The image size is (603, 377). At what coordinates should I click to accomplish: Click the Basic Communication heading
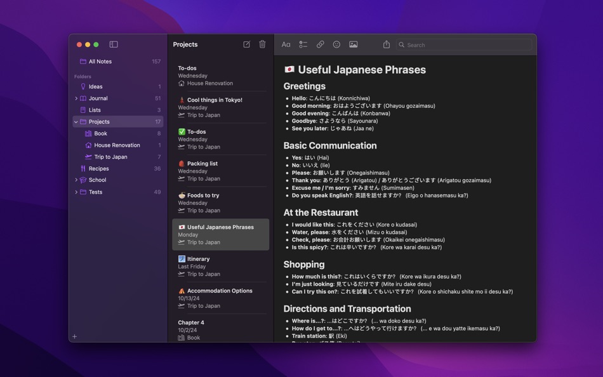pyautogui.click(x=330, y=145)
